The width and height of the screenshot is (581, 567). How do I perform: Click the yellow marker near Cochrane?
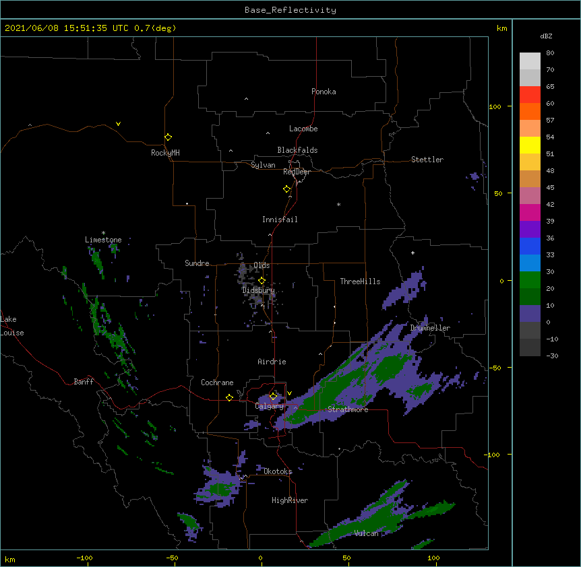click(229, 398)
